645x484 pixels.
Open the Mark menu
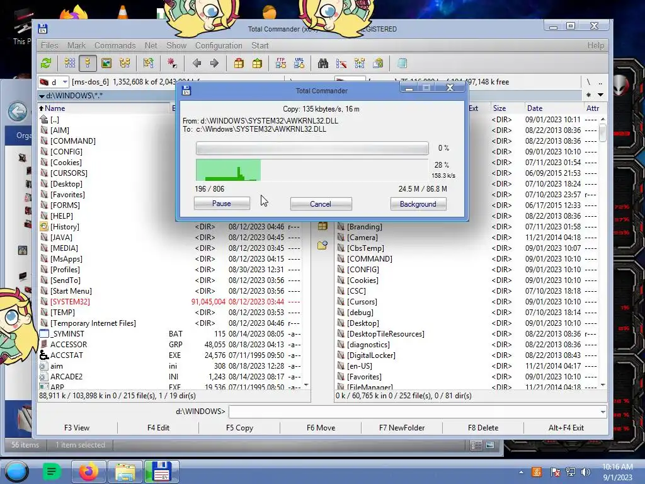click(76, 45)
